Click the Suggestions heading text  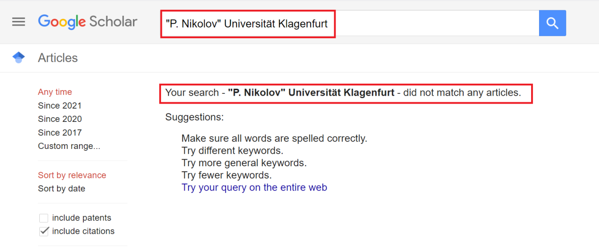194,117
